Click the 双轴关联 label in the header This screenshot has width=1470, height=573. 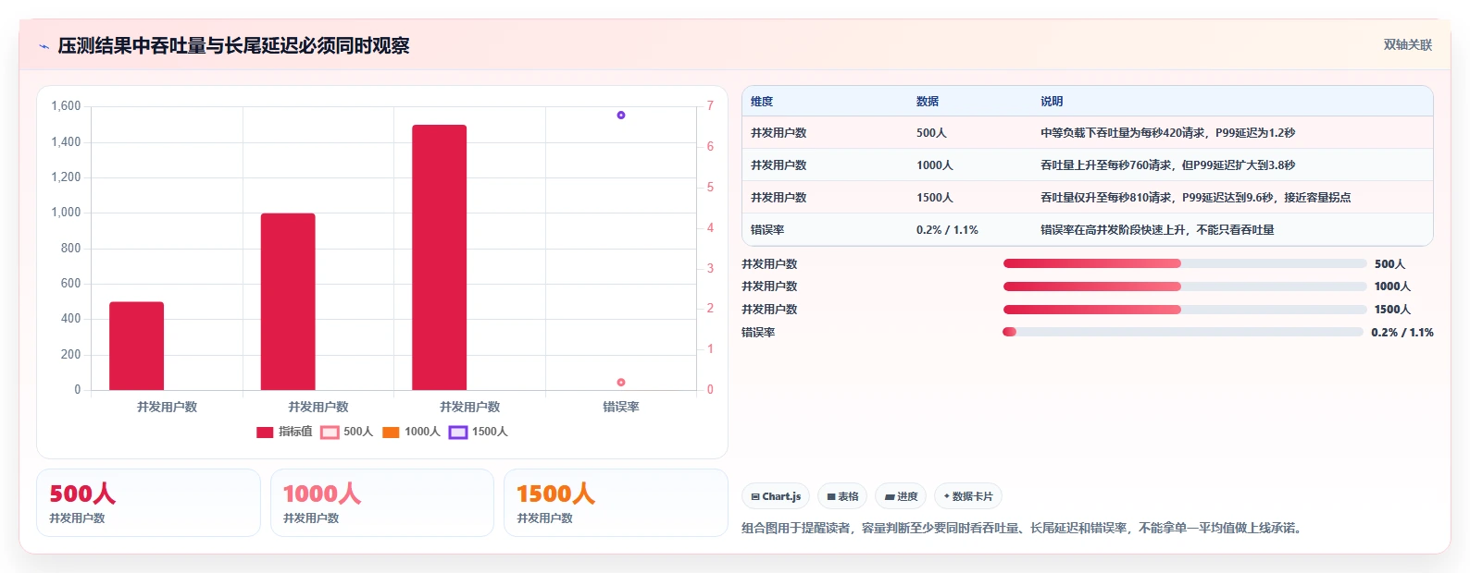(x=1407, y=45)
